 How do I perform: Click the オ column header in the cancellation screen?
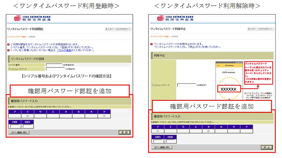click(x=208, y=127)
